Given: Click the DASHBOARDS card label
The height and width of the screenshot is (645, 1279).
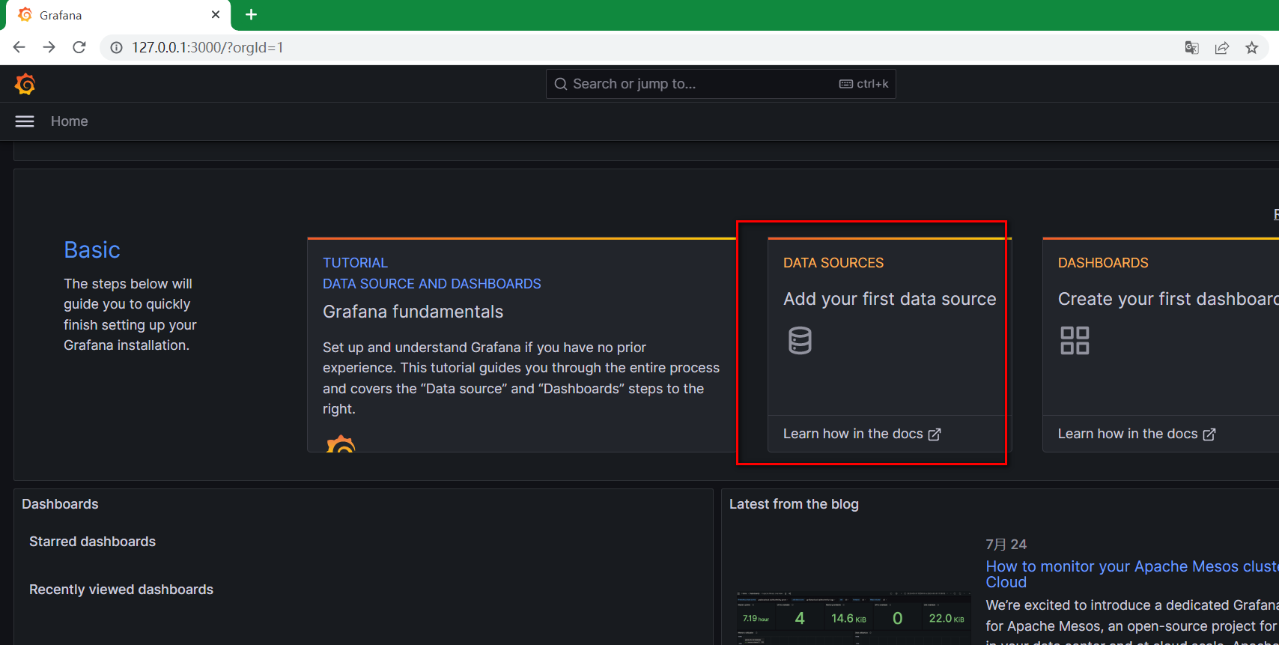Looking at the screenshot, I should pos(1103,263).
